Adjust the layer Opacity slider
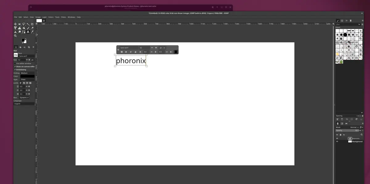 click(347, 130)
